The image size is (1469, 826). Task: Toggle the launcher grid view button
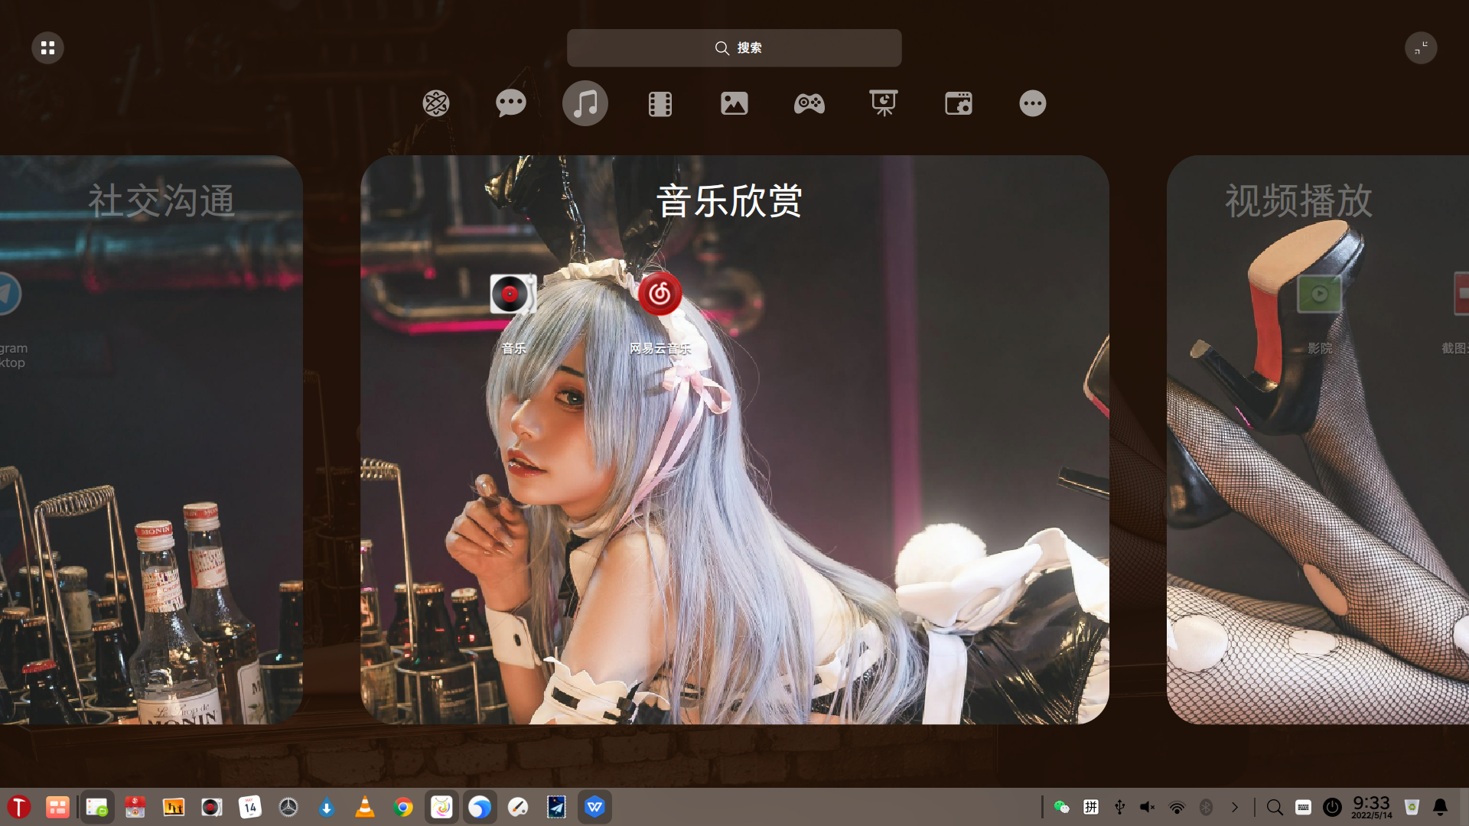point(47,47)
